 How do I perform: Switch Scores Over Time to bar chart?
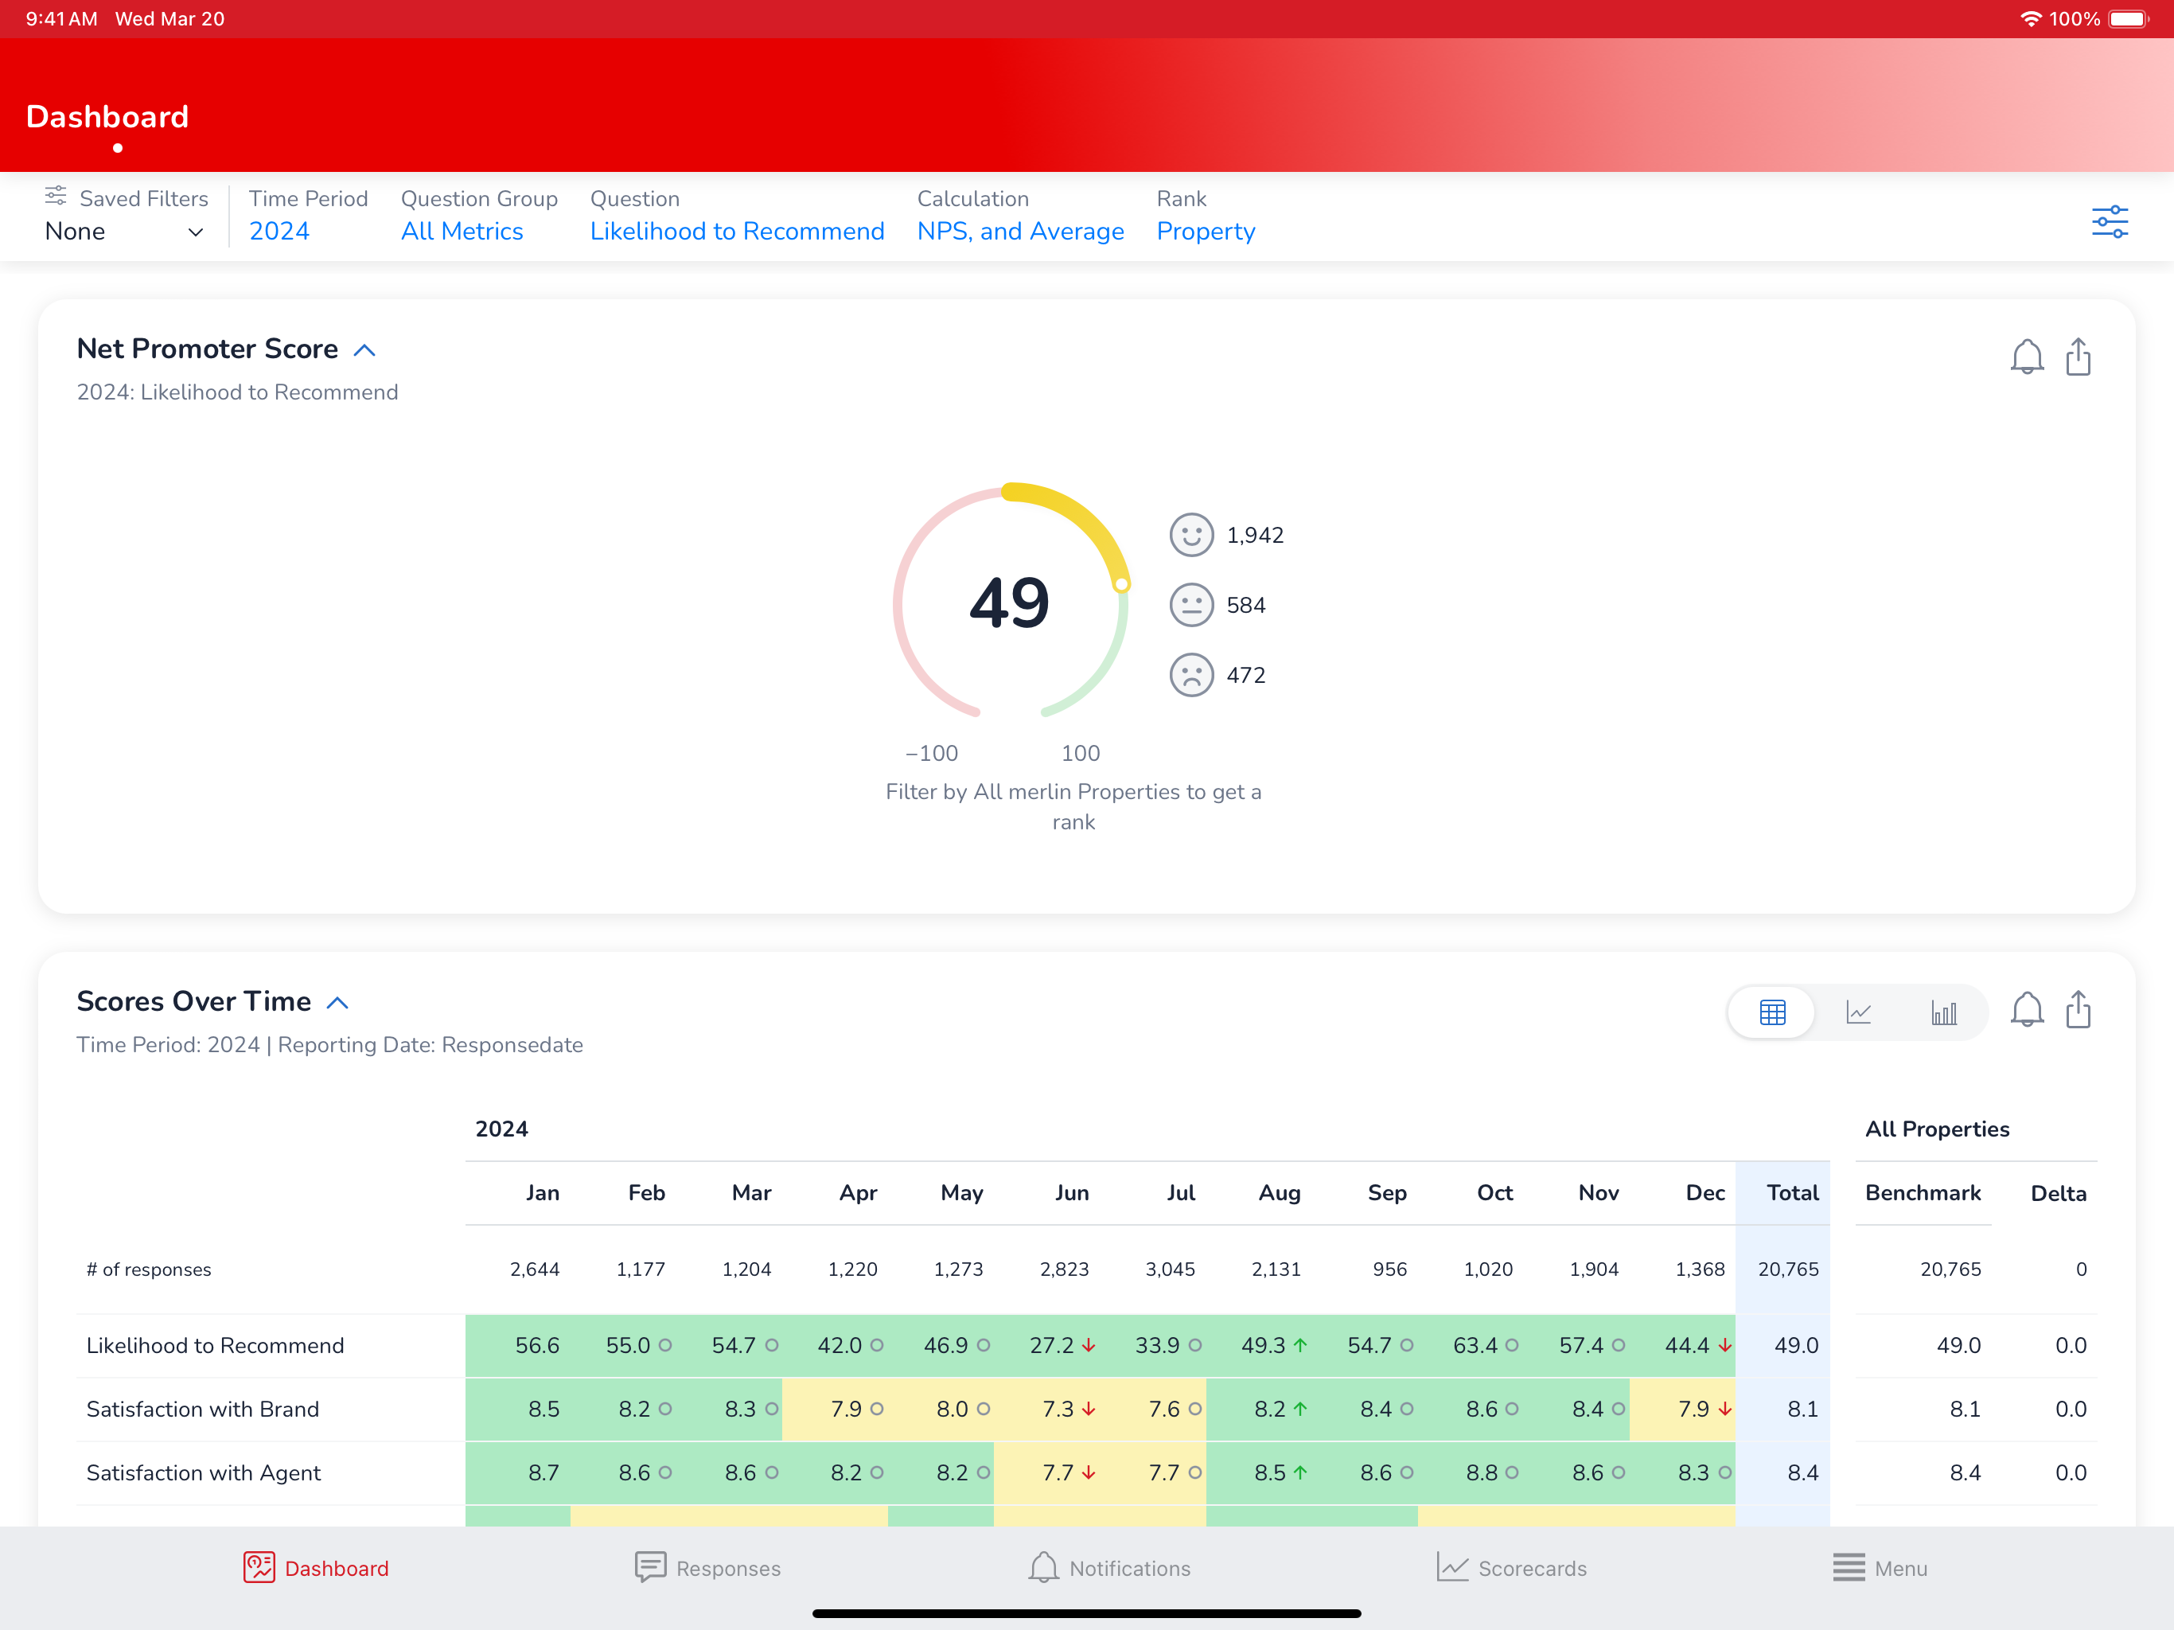pyautogui.click(x=1943, y=1012)
